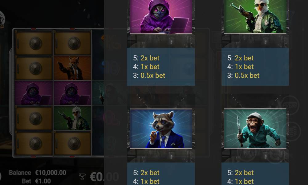Click the top safe on the second reel
308x185 pixels.
(72, 43)
